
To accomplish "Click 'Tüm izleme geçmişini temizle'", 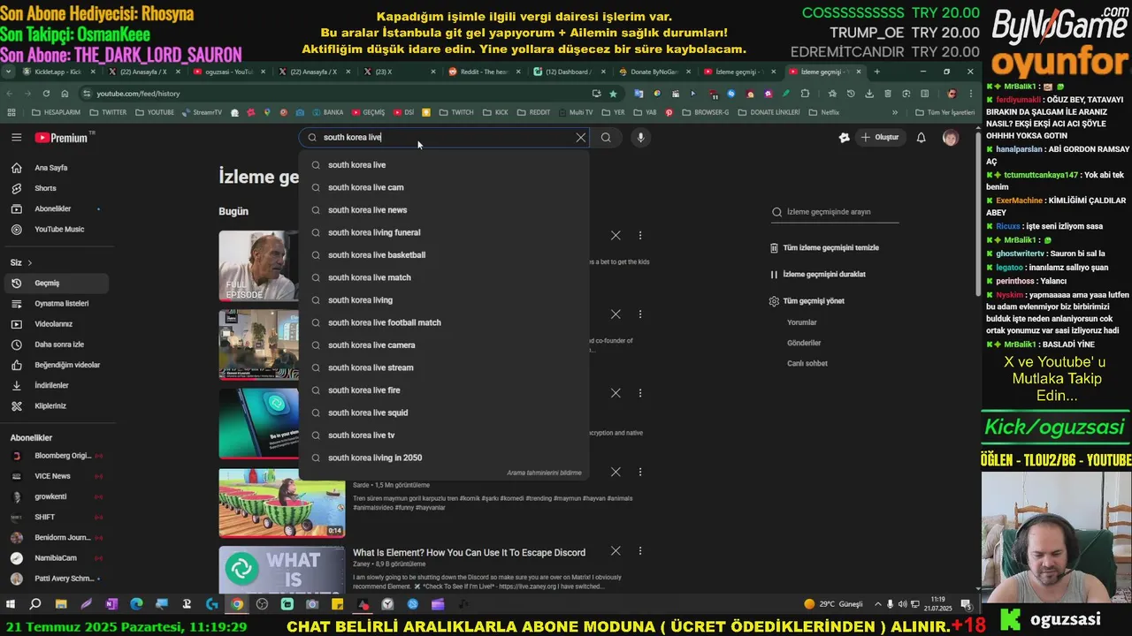I will 825,248.
